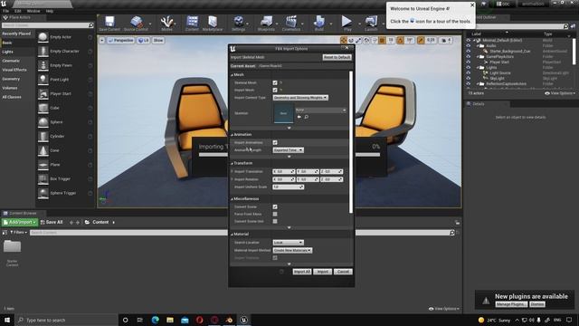Open the File menu
The height and width of the screenshot is (326, 579).
pos(6,11)
